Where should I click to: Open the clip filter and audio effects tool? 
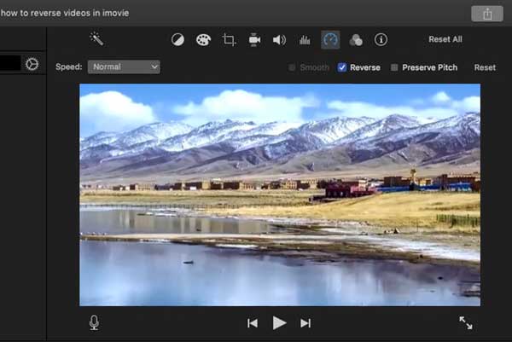[356, 40]
